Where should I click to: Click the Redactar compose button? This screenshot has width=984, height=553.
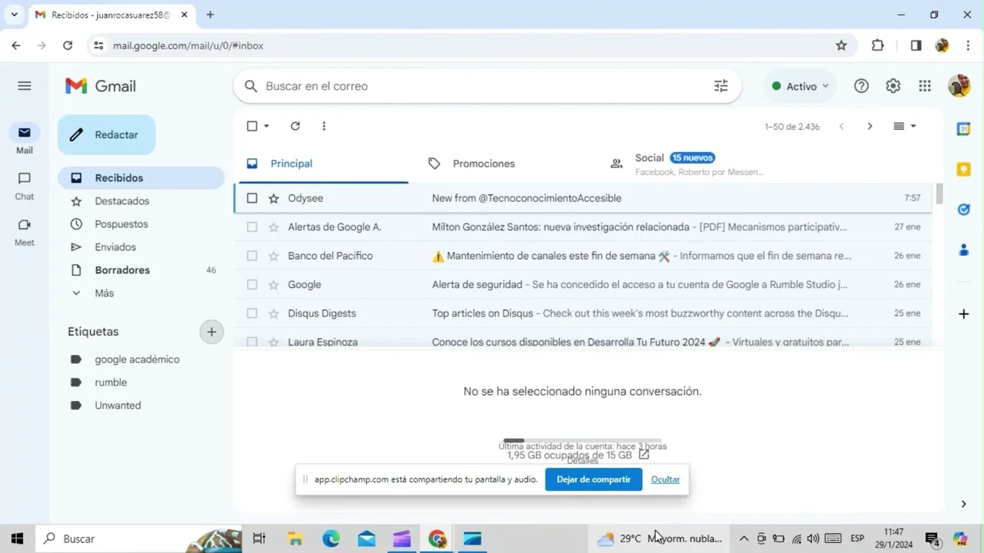pos(107,135)
